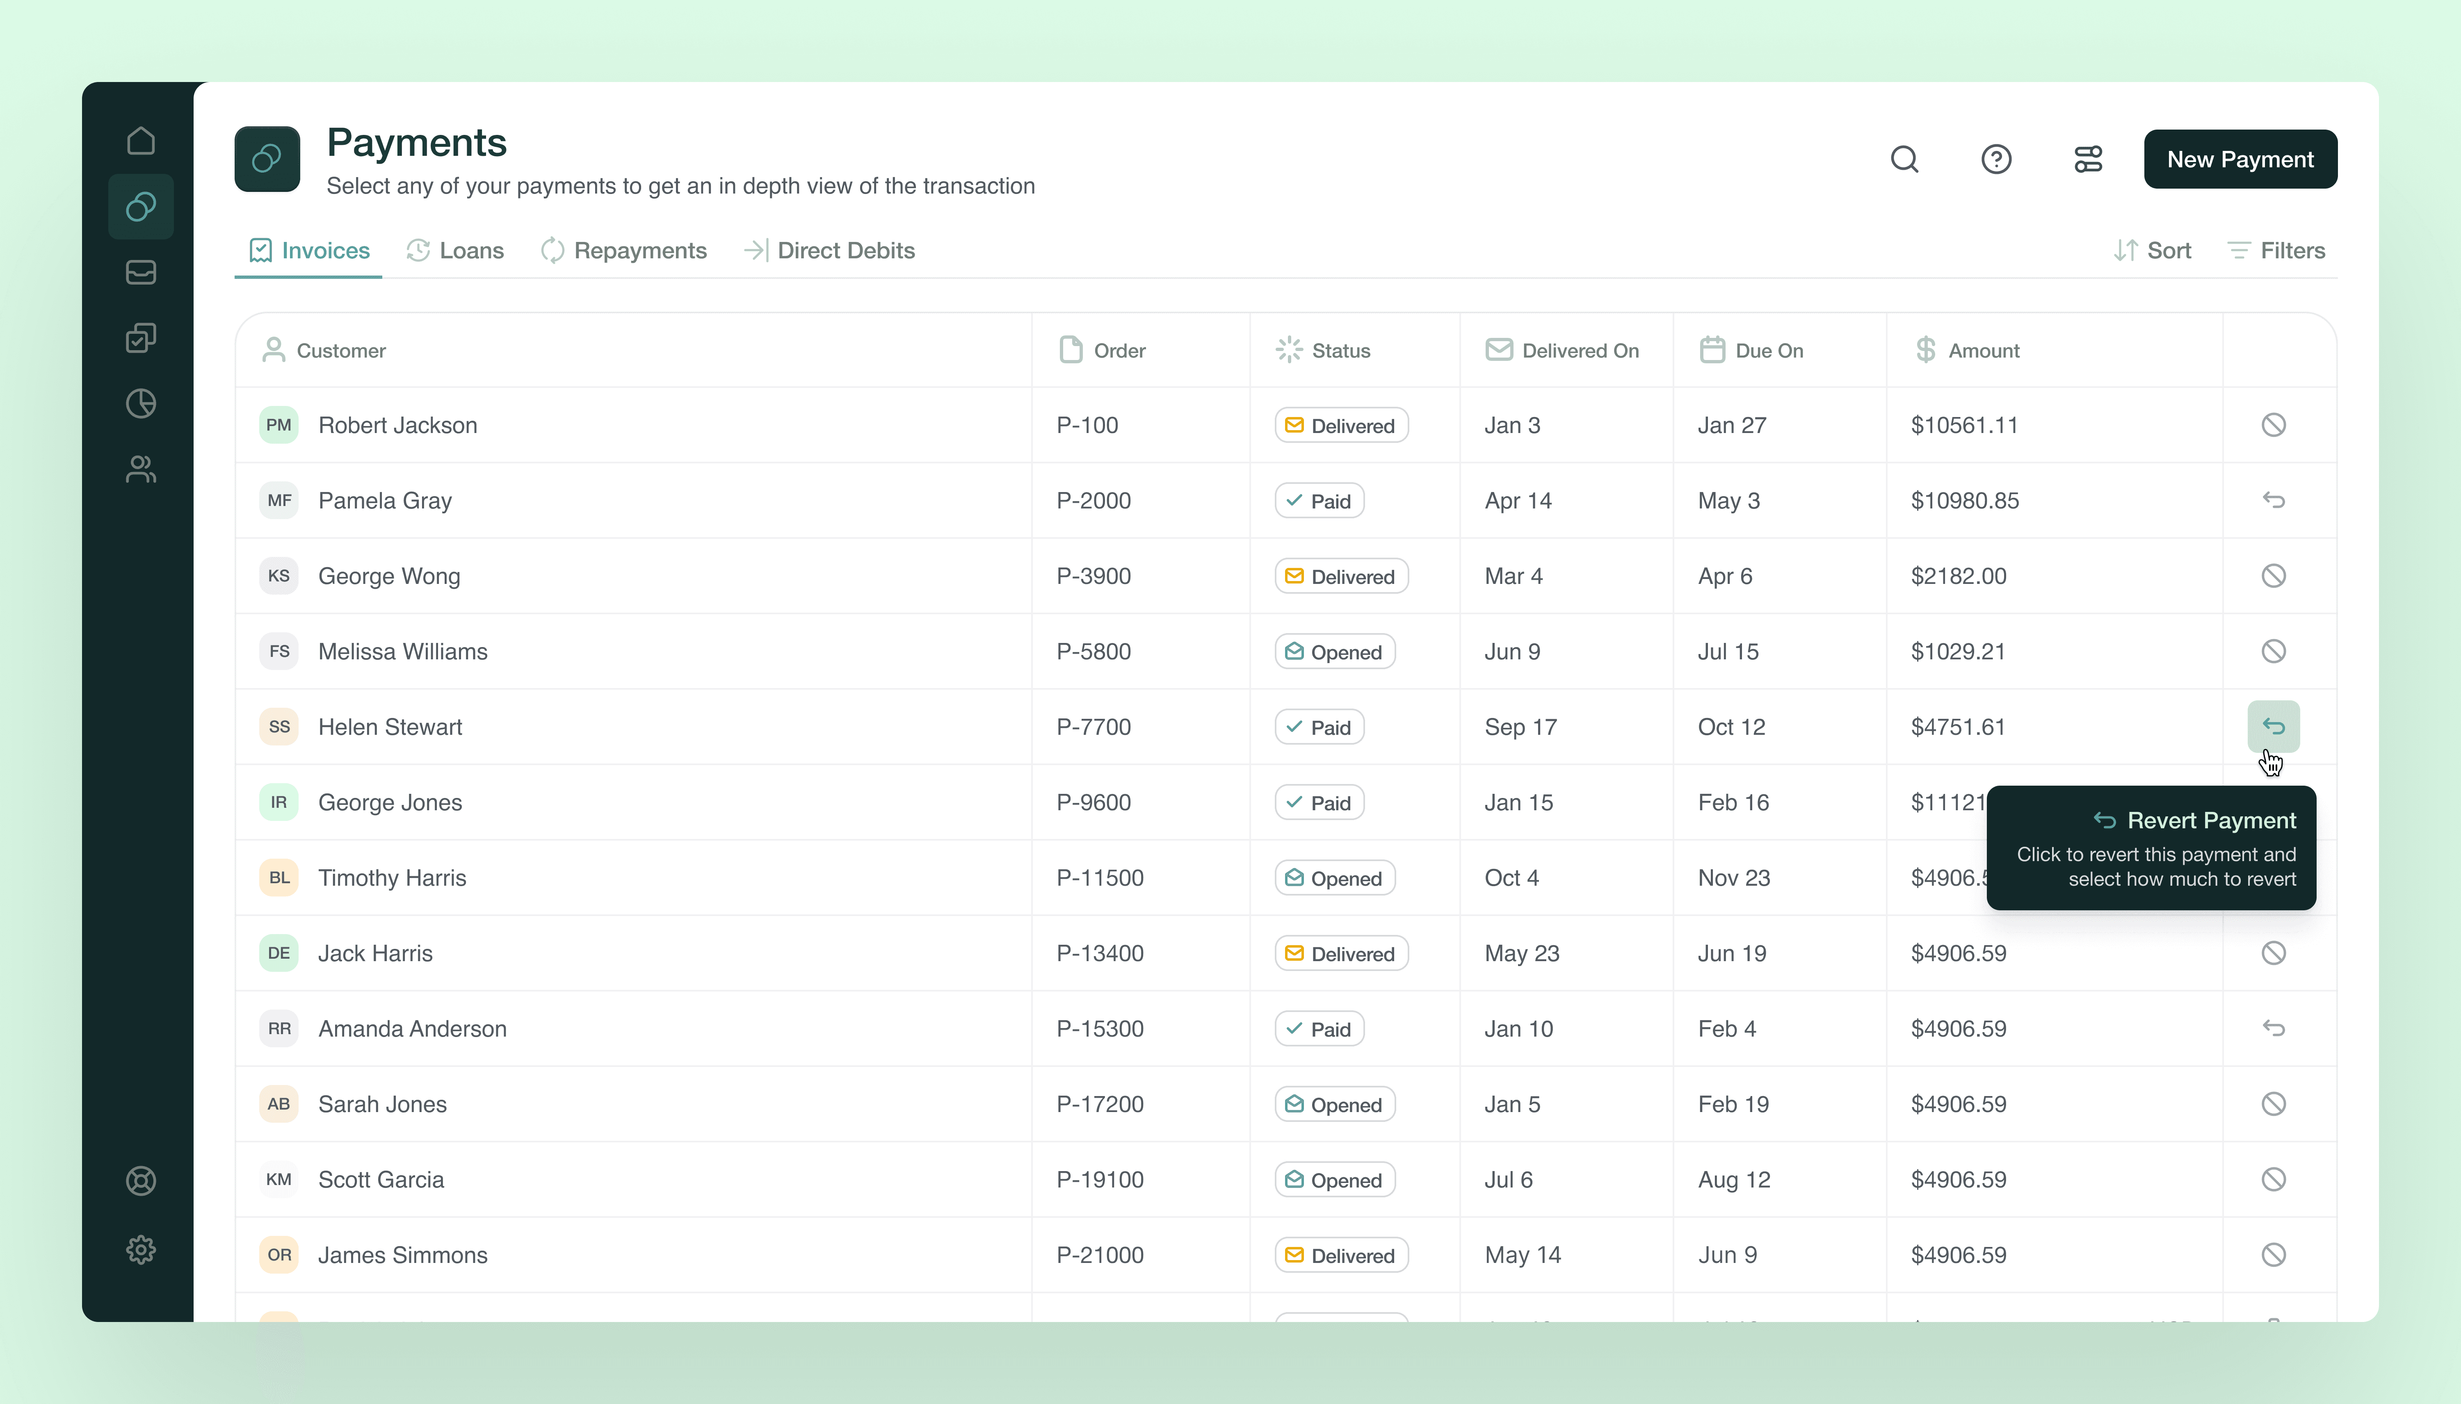Screen dimensions: 2461x1404
Task: Switch to the Direct Debits tab
Action: pos(829,251)
